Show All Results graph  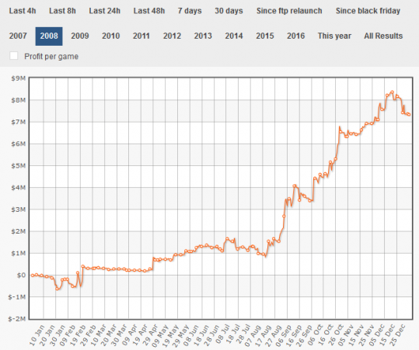tap(383, 36)
